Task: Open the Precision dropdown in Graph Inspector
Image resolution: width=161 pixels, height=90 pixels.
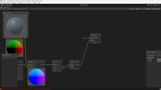Action: click(159, 59)
